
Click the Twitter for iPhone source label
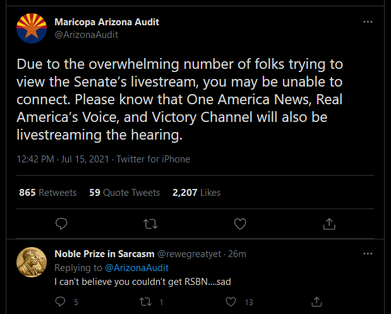(153, 159)
